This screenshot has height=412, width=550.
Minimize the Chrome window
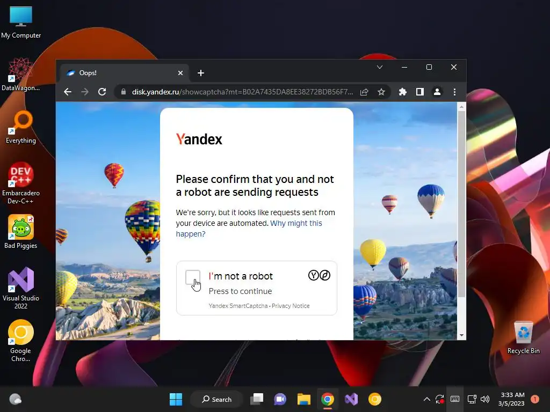pyautogui.click(x=404, y=67)
